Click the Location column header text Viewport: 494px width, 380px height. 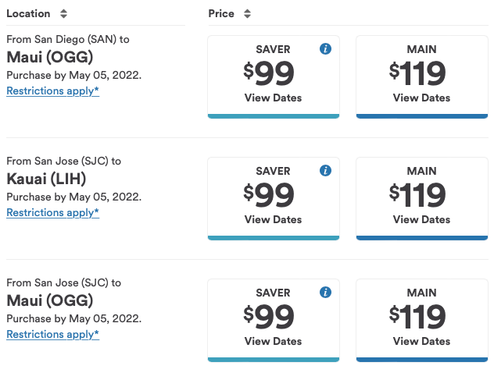[x=28, y=14]
